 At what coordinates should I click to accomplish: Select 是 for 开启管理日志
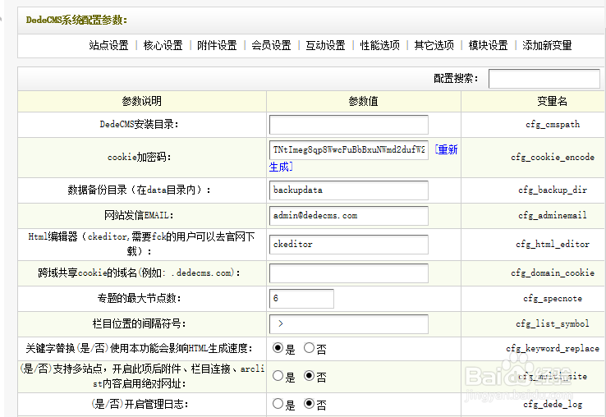pos(278,404)
